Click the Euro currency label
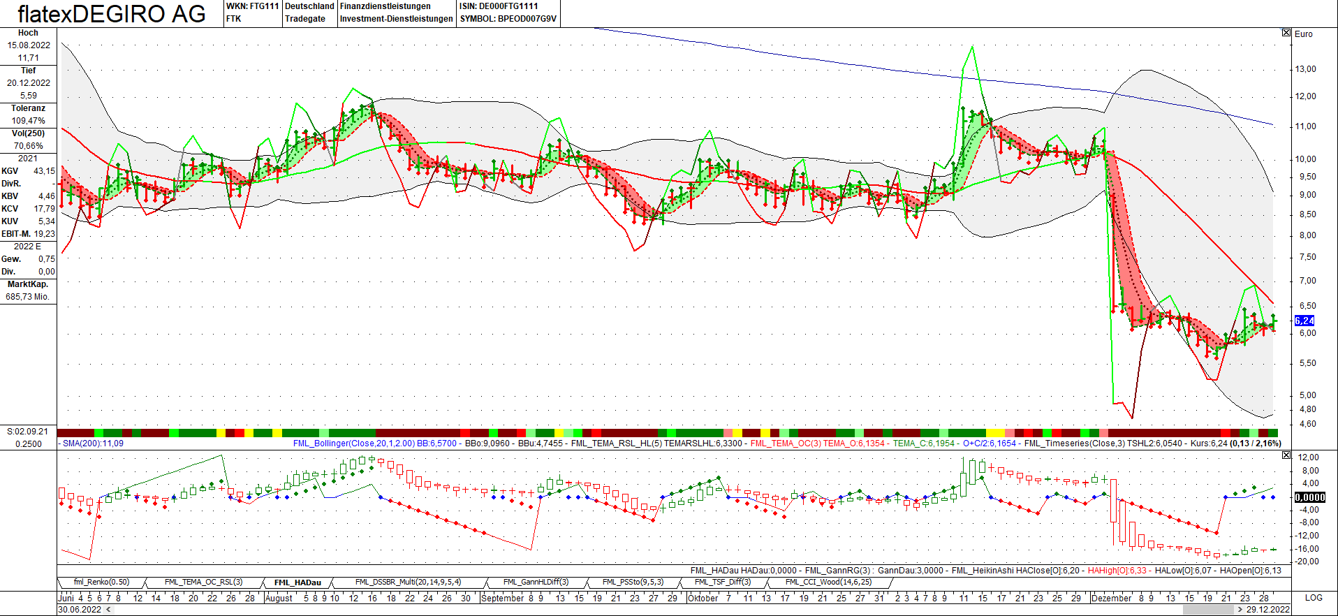The width and height of the screenshot is (1338, 616). (x=1304, y=34)
